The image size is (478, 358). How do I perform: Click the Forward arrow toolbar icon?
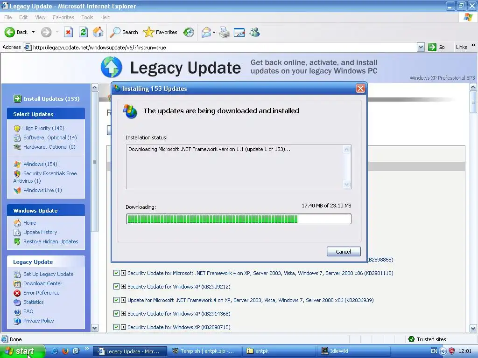pos(46,32)
